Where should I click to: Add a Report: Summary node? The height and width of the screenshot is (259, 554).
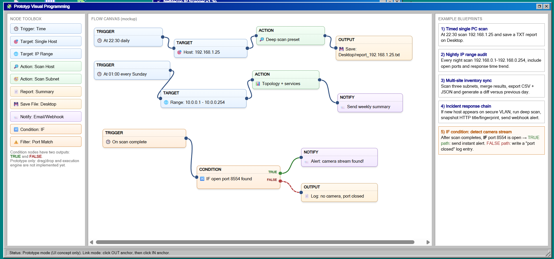pos(46,92)
